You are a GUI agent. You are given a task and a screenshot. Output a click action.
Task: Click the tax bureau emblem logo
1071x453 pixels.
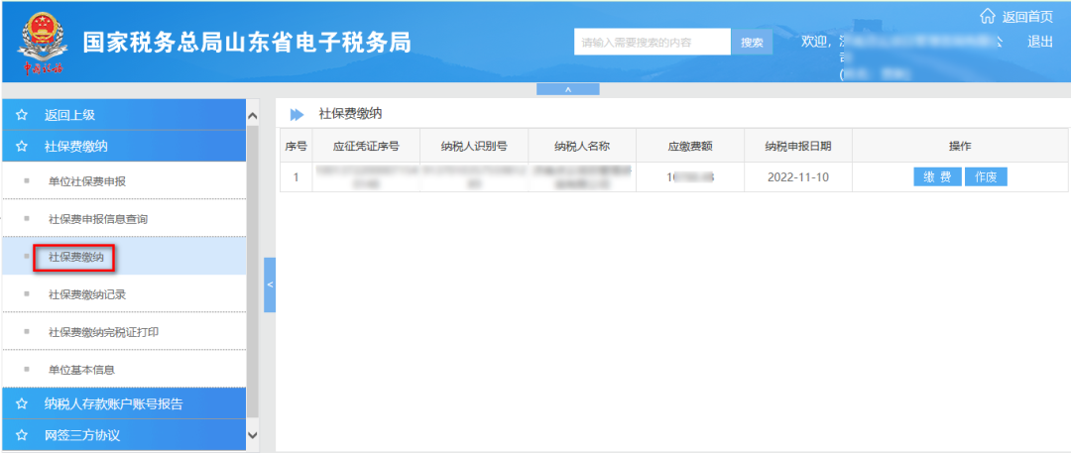(x=42, y=44)
